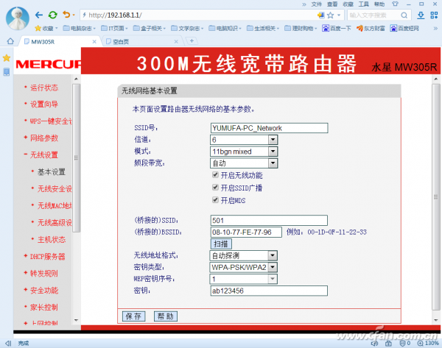Add a new tab with the plus button
The height and width of the screenshot is (348, 442).
point(192,41)
